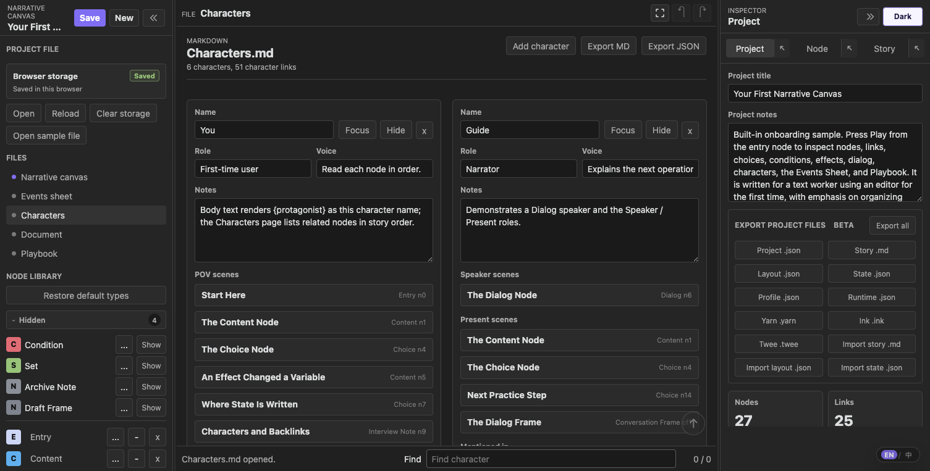
Task: Click the Archive Note type icon
Action: tap(14, 387)
